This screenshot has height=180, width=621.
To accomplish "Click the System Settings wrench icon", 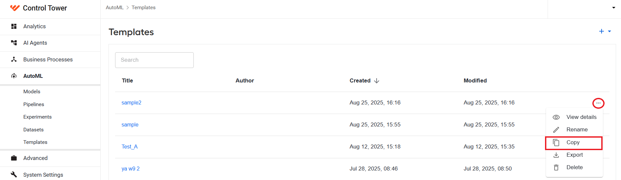I will point(14,174).
